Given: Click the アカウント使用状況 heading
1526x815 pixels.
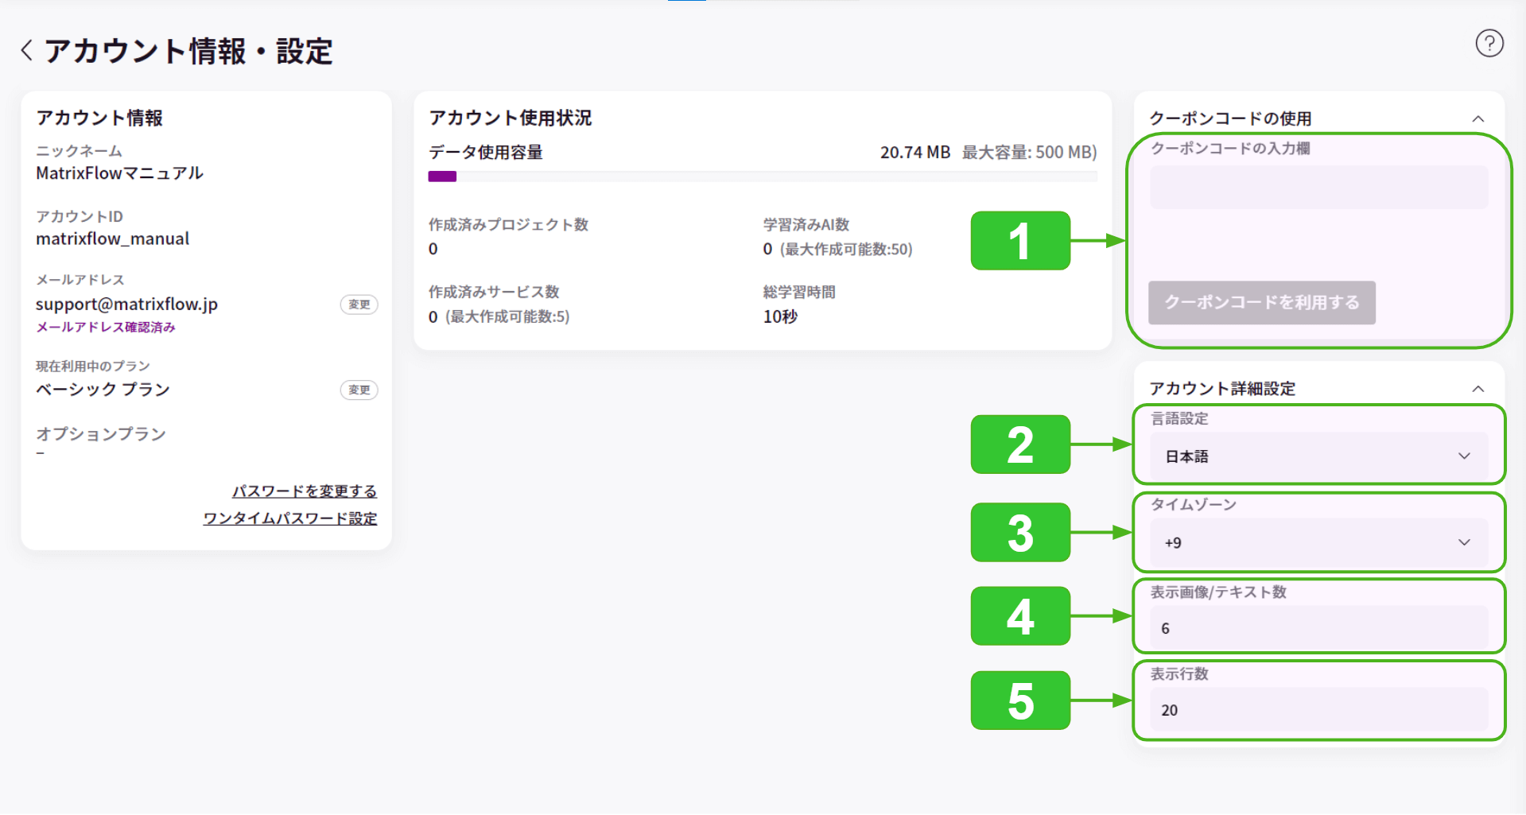Looking at the screenshot, I should pyautogui.click(x=510, y=118).
